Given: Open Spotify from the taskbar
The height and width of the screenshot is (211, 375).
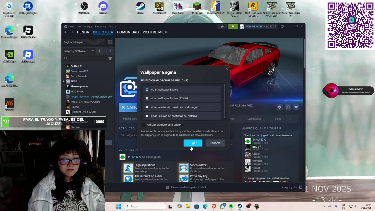Looking at the screenshot, I should (x=231, y=206).
